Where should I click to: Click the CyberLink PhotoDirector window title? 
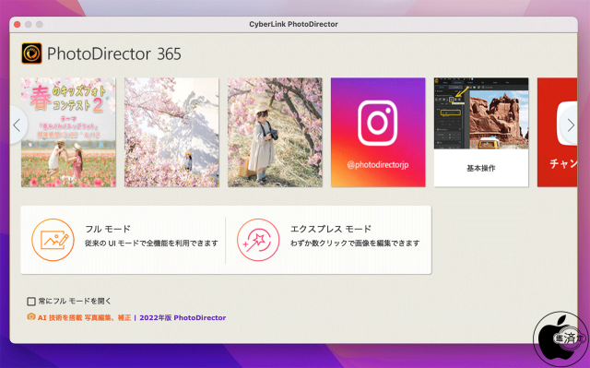tap(293, 24)
